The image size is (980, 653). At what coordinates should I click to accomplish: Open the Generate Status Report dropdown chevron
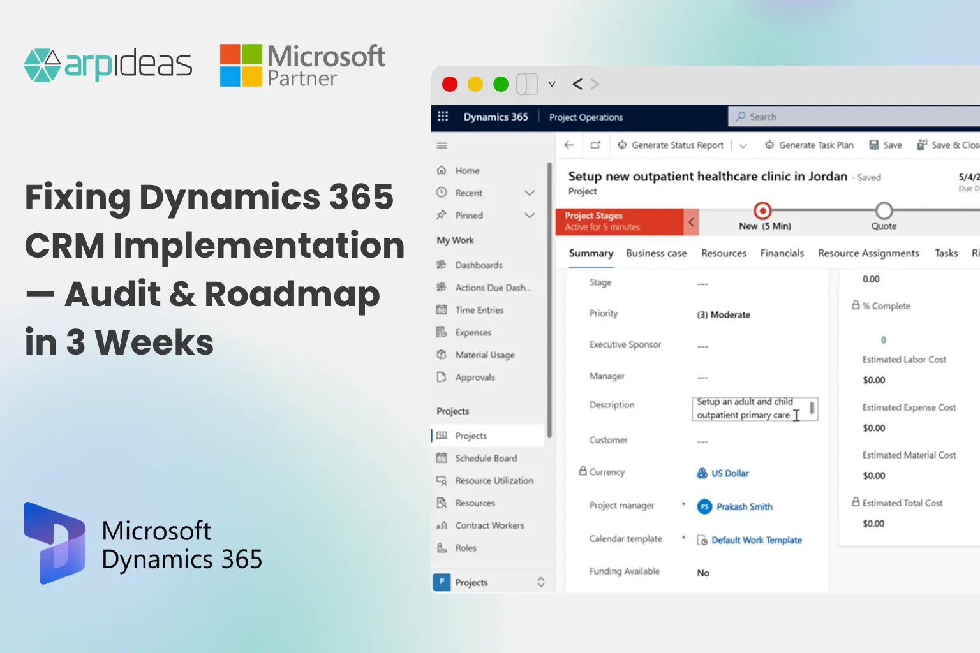pyautogui.click(x=743, y=145)
